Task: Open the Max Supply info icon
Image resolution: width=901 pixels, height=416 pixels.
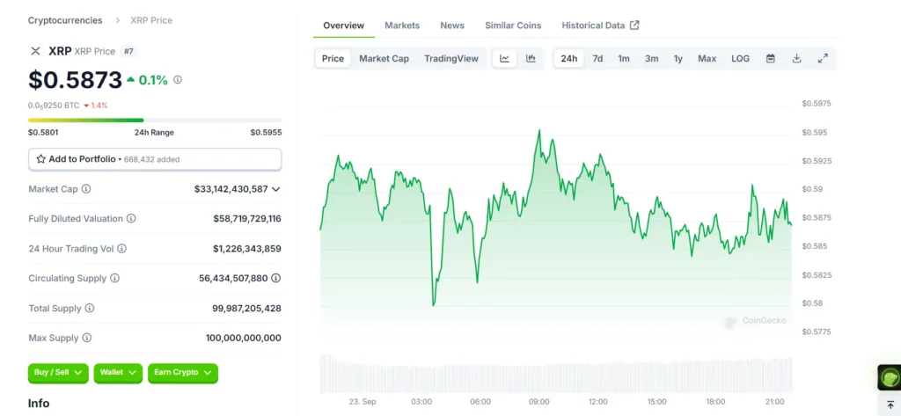Action: tap(87, 338)
